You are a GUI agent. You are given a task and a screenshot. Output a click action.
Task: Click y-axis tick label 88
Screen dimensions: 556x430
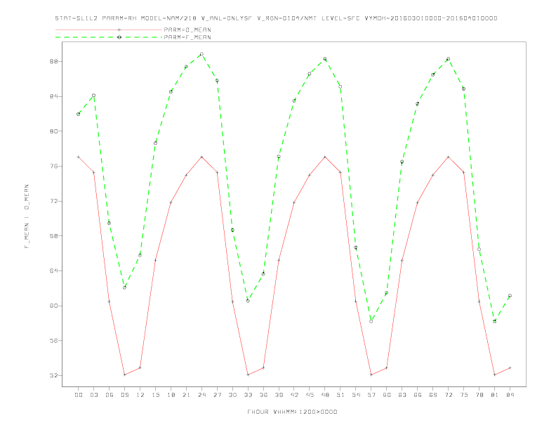tap(53, 61)
